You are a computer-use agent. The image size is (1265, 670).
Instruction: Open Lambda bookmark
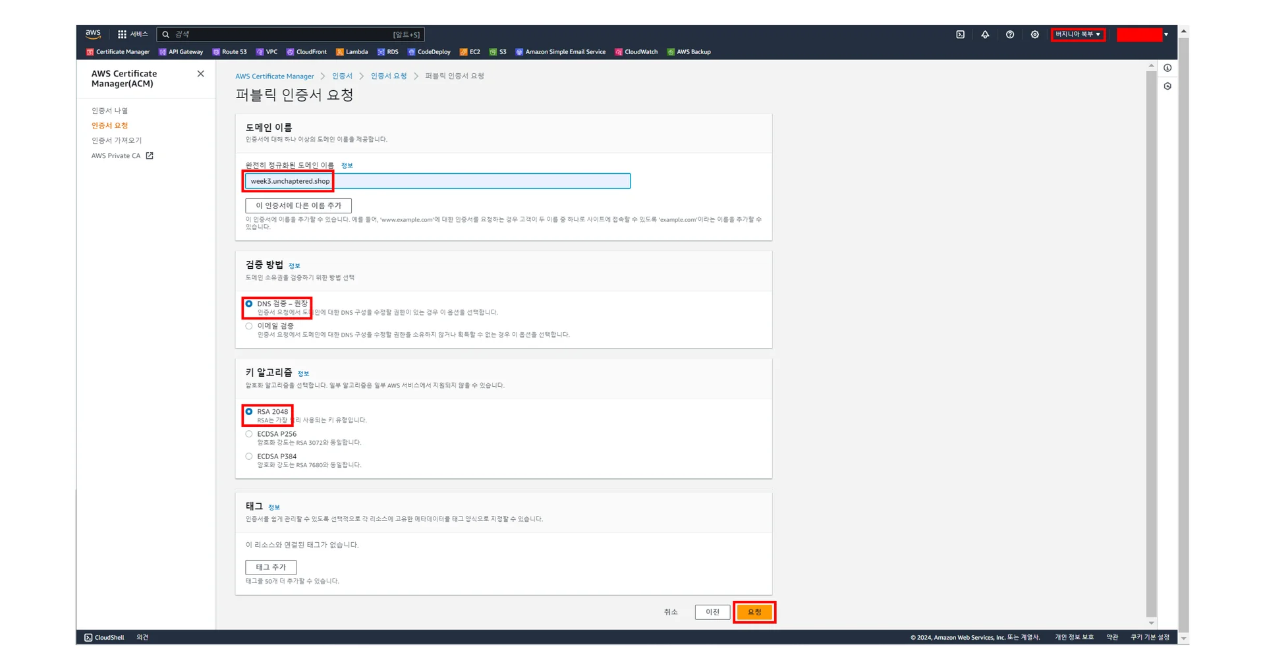click(x=352, y=51)
